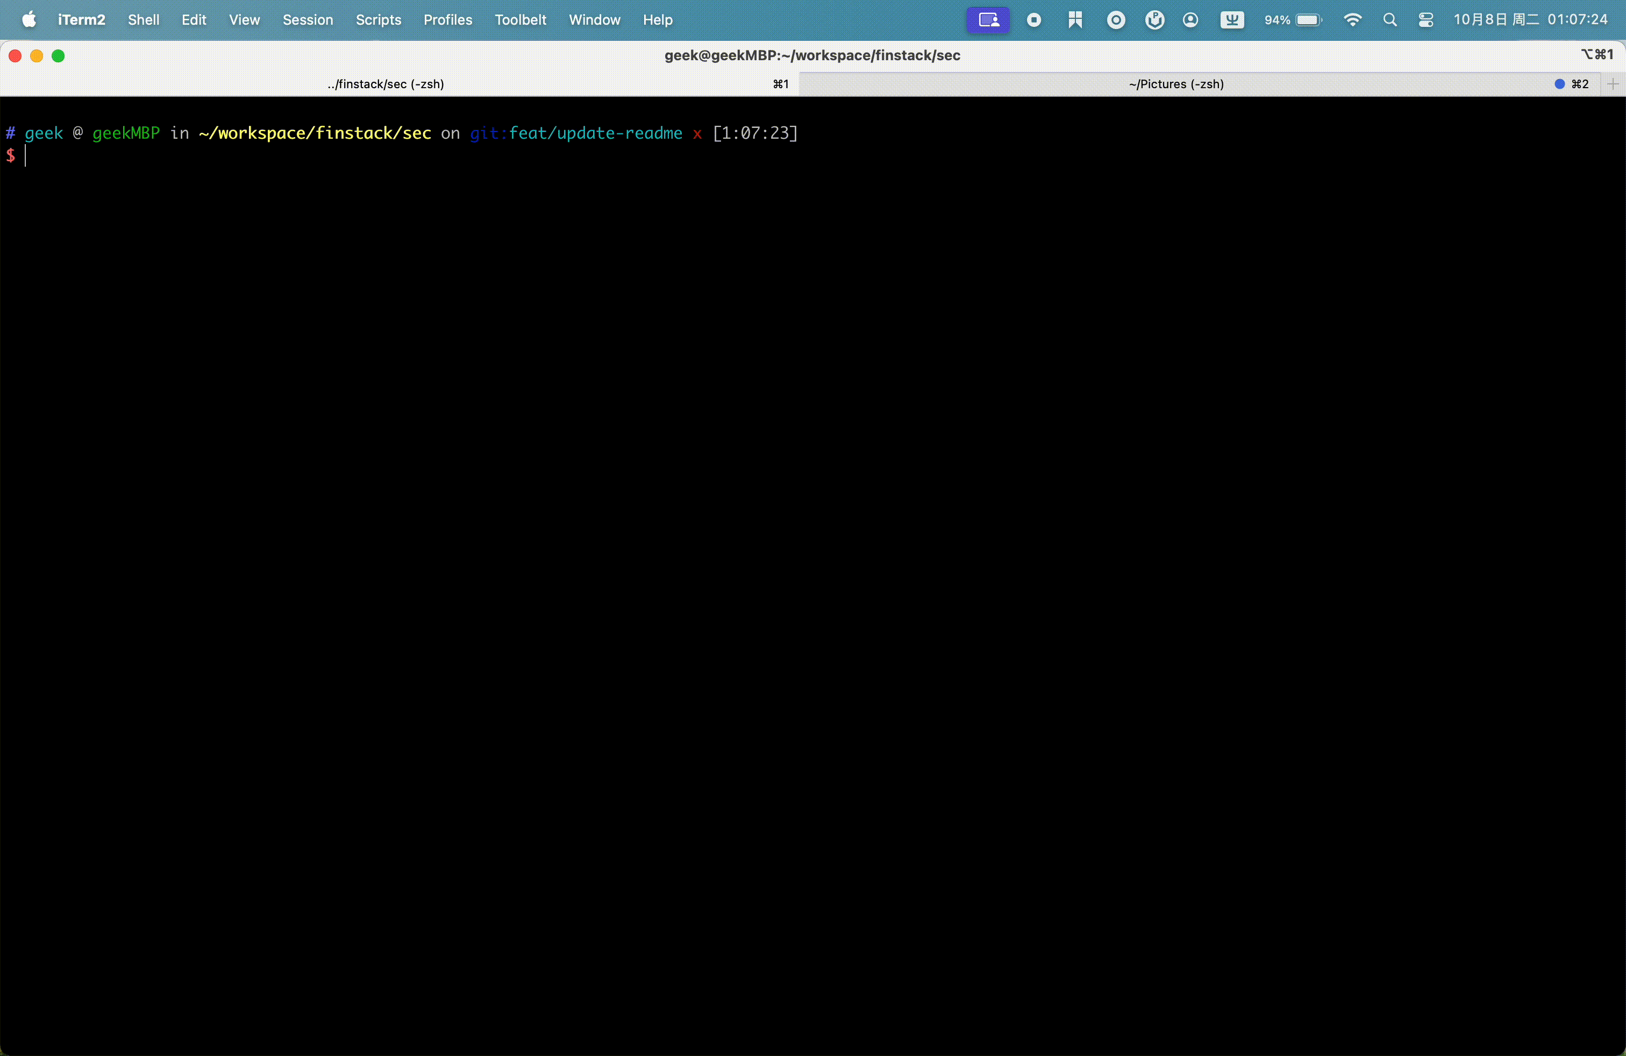Open the Wi-Fi status menu

click(1352, 20)
